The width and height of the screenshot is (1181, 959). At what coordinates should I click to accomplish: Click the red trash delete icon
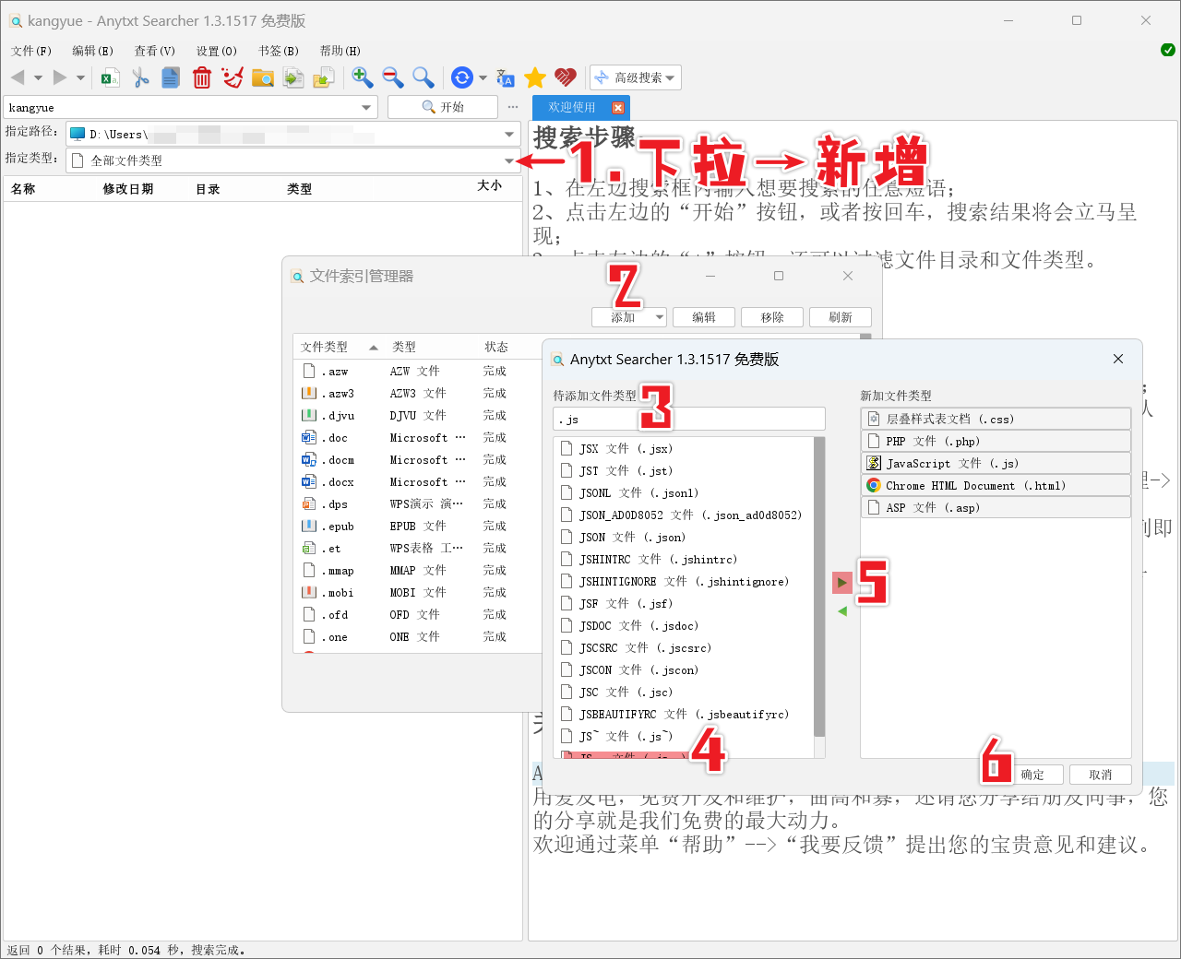click(202, 77)
